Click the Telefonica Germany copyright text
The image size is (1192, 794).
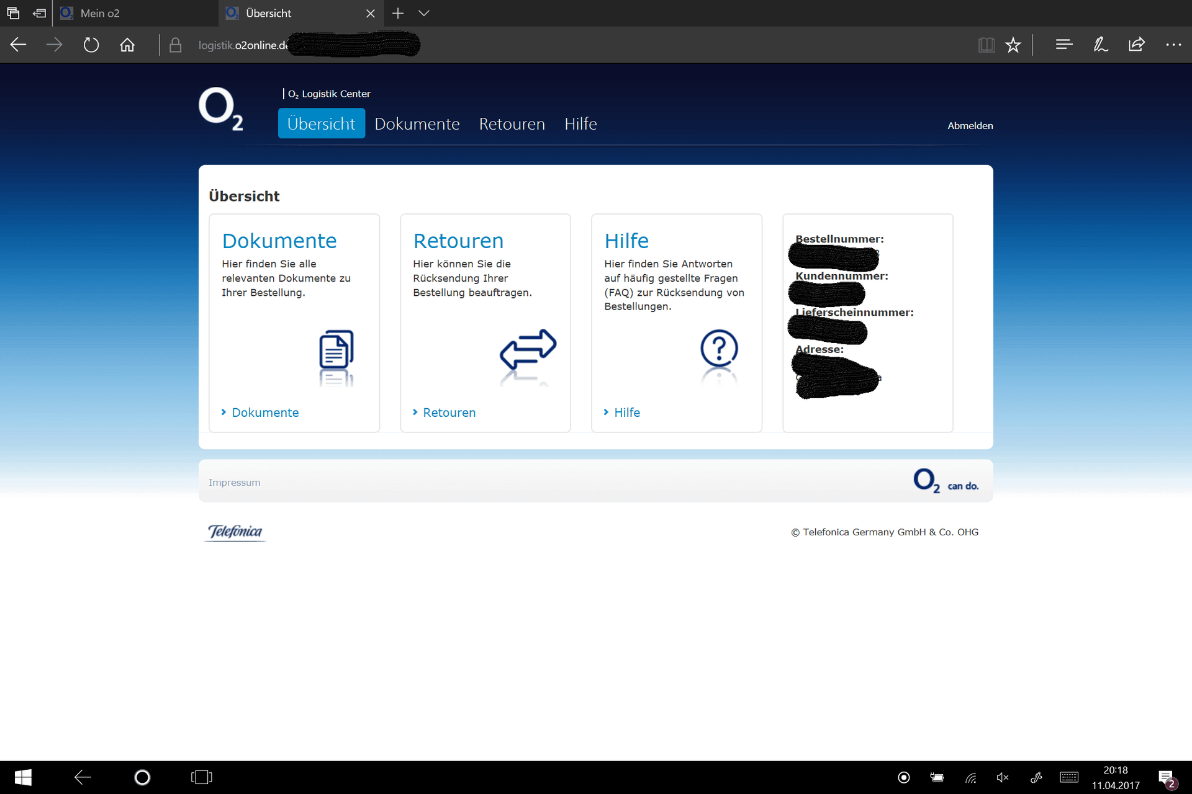point(885,532)
